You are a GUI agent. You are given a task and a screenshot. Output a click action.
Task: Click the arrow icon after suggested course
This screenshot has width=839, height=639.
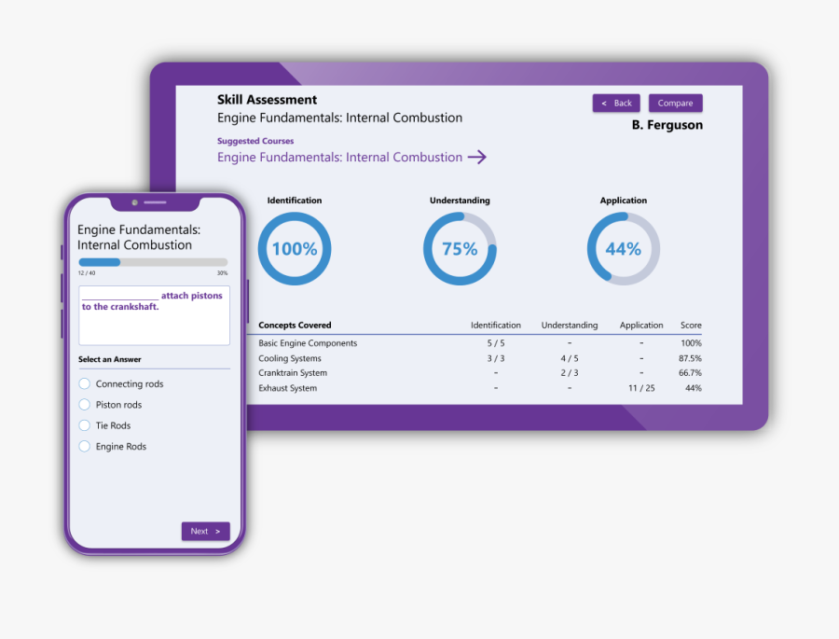[476, 158]
